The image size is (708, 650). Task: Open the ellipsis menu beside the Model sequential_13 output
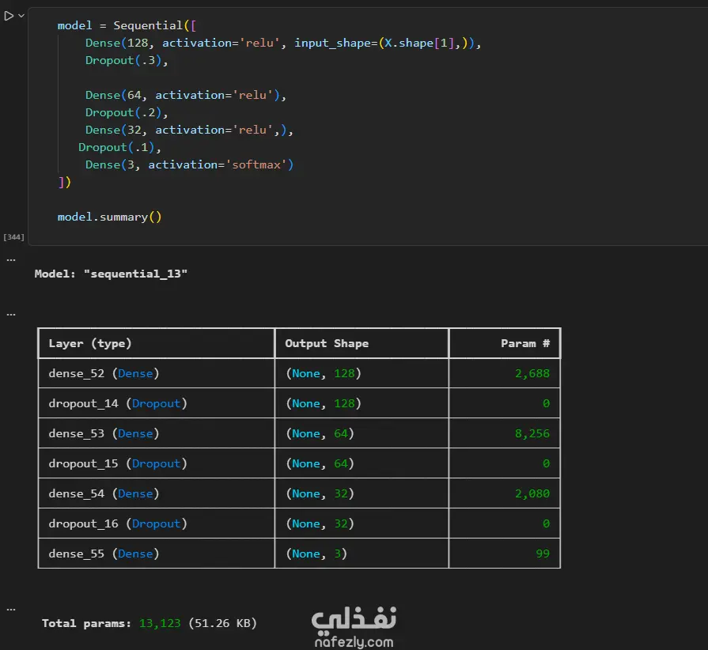[11, 260]
